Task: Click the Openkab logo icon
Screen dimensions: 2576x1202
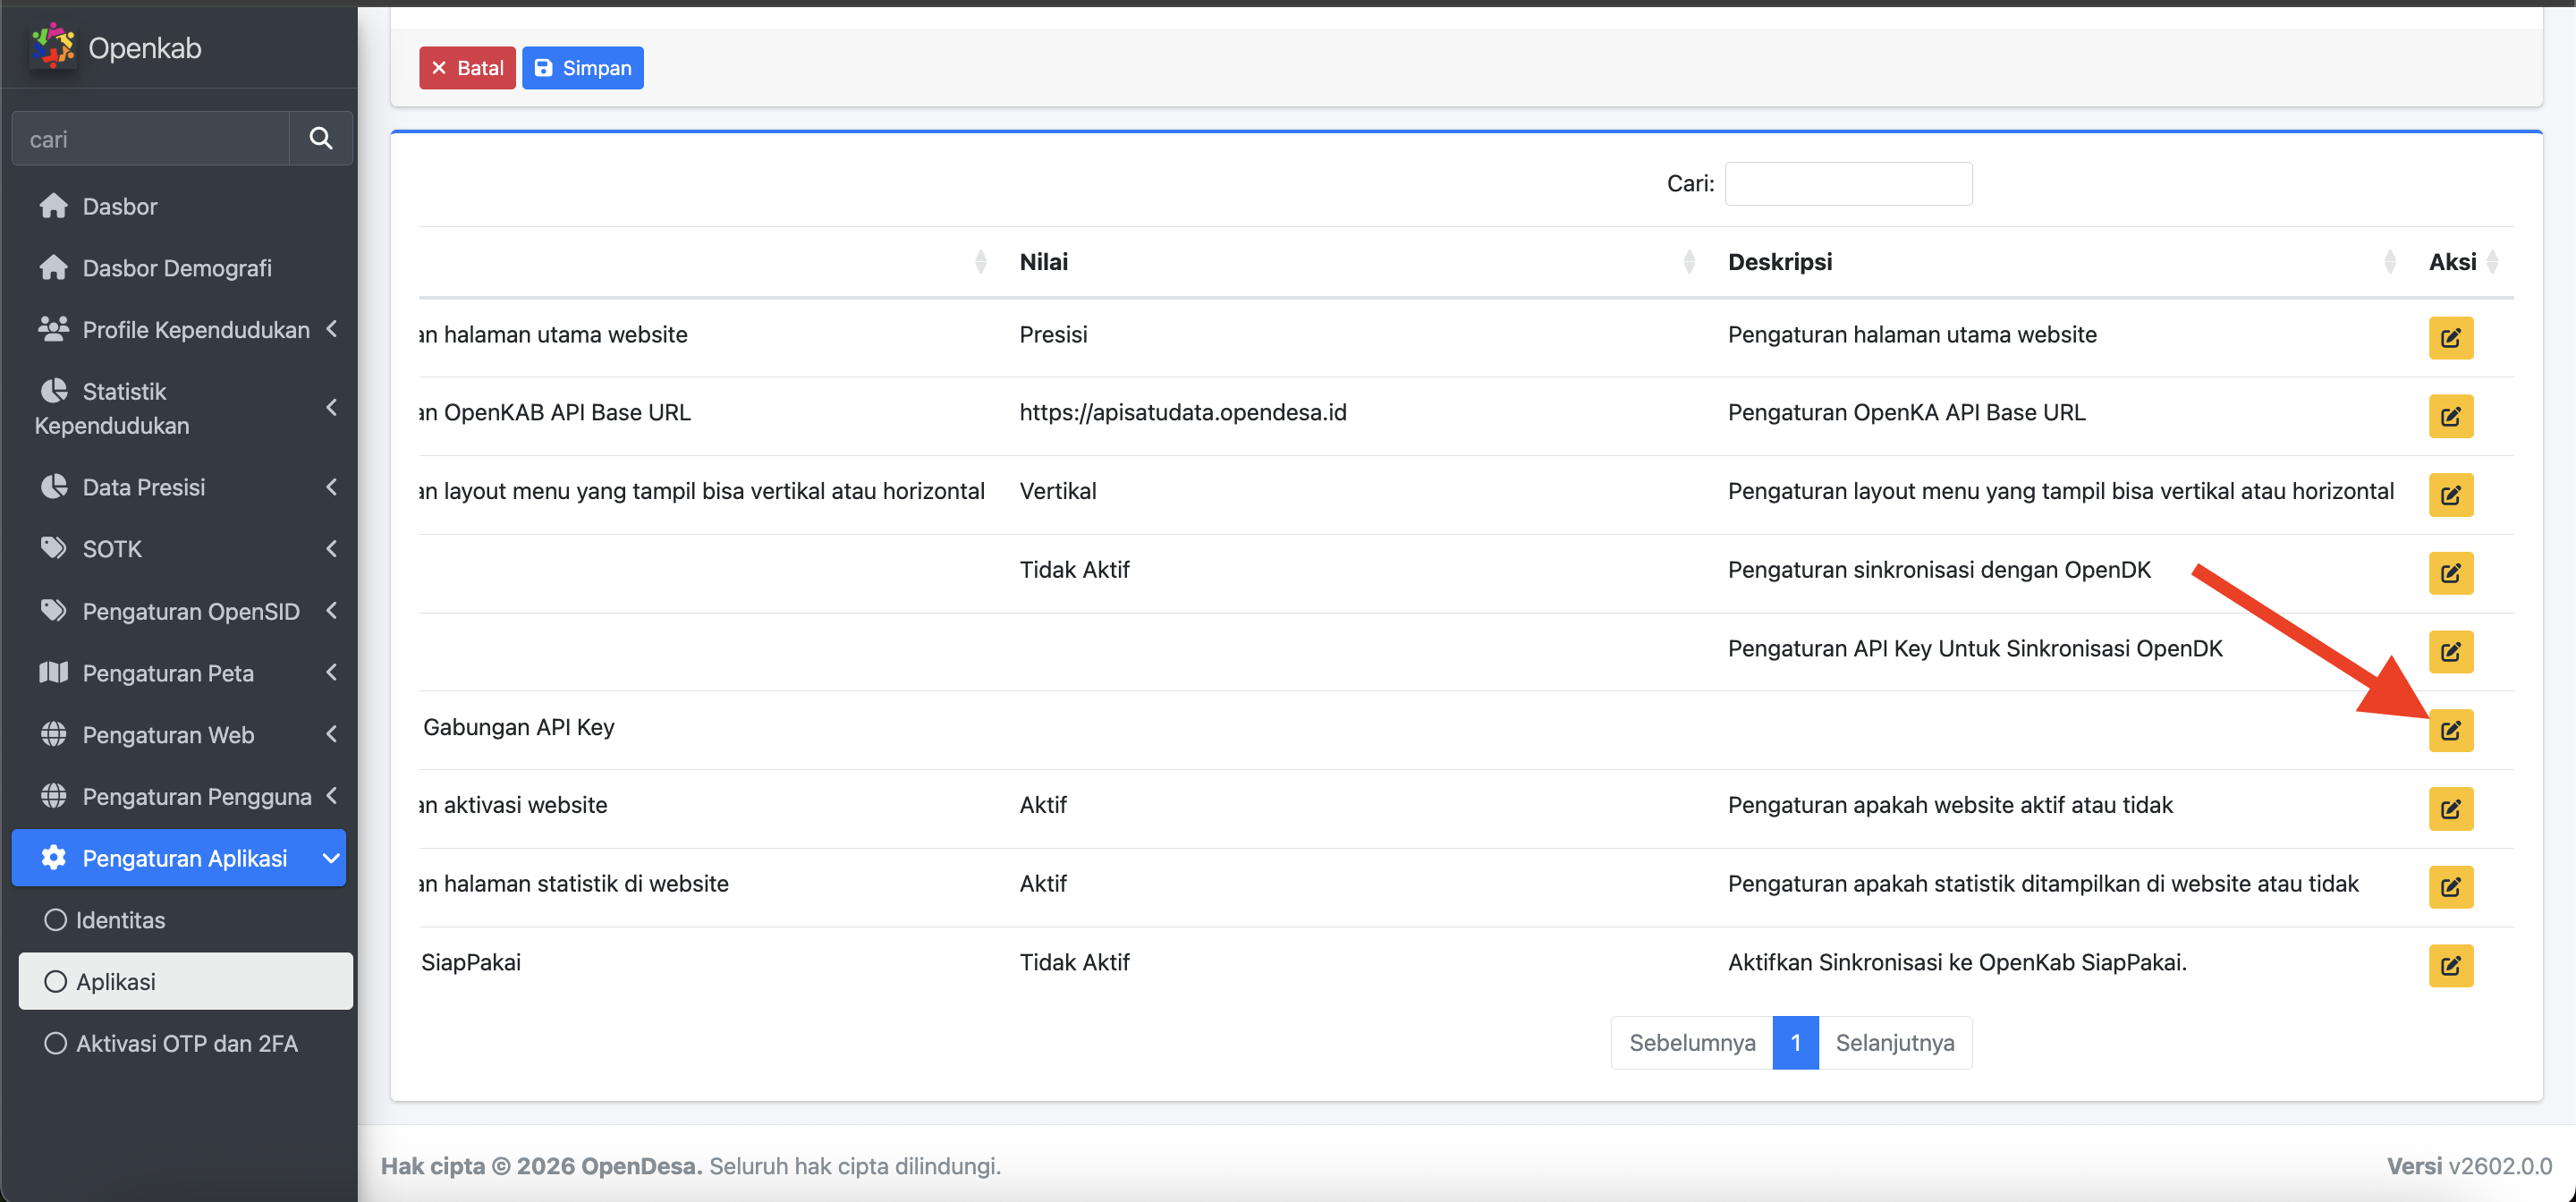Action: coord(53,46)
